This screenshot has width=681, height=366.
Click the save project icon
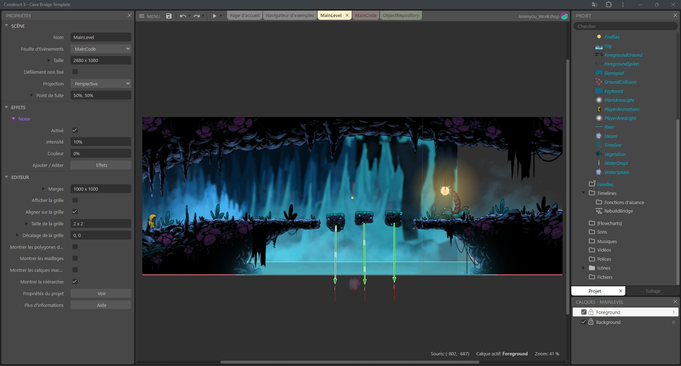[x=169, y=16]
